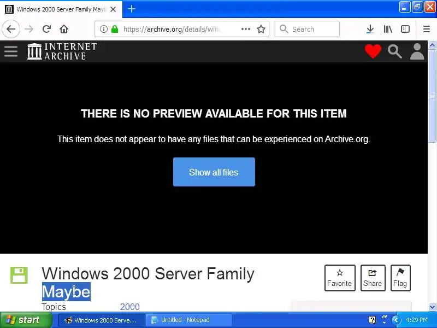
Task: Open page actions three-dot menu
Action: [x=245, y=29]
